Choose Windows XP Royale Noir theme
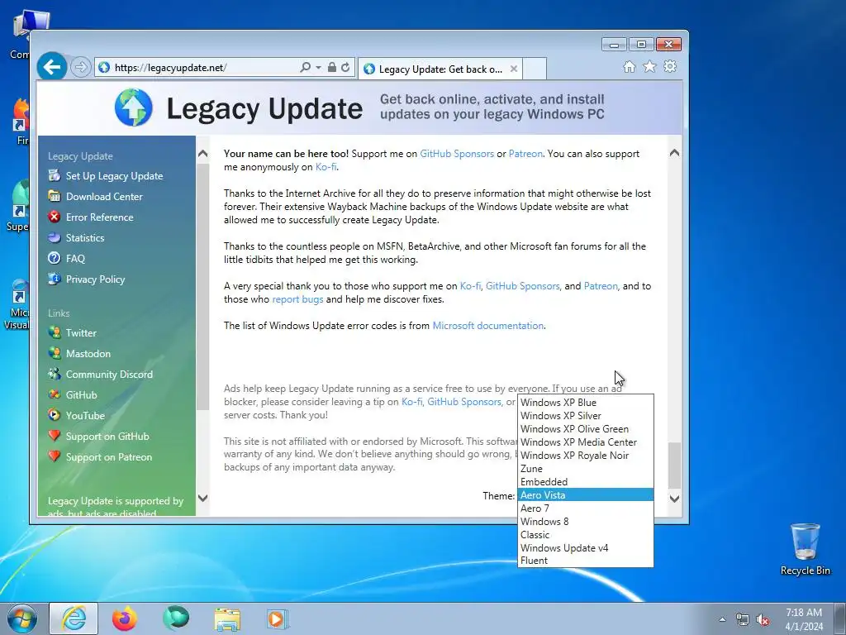The width and height of the screenshot is (846, 635). (586, 456)
